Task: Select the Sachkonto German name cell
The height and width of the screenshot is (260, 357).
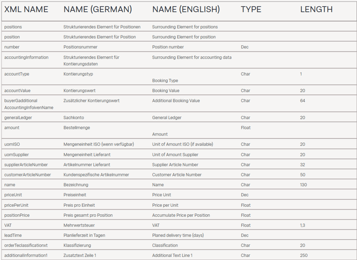Action: [74, 118]
